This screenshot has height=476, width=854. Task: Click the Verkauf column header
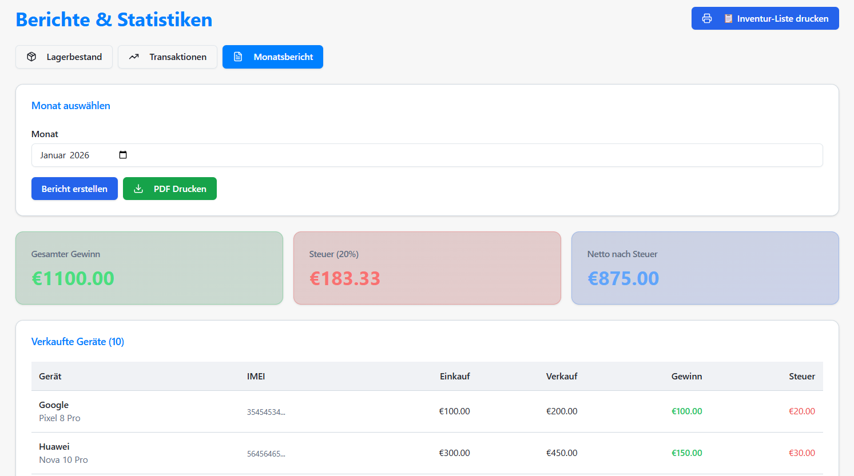[x=562, y=376]
